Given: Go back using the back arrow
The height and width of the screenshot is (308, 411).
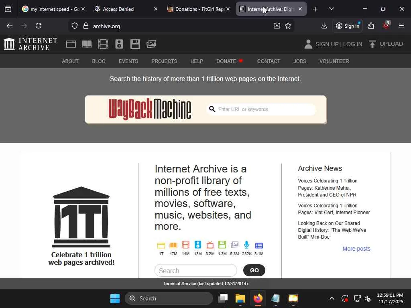Looking at the screenshot, I should [x=10, y=26].
